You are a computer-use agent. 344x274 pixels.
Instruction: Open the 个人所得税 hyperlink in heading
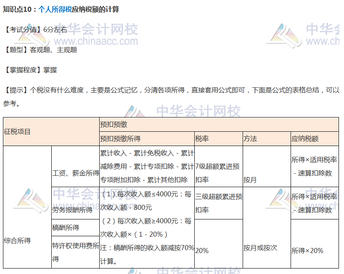55,9
